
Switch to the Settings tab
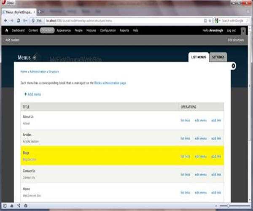click(x=218, y=57)
